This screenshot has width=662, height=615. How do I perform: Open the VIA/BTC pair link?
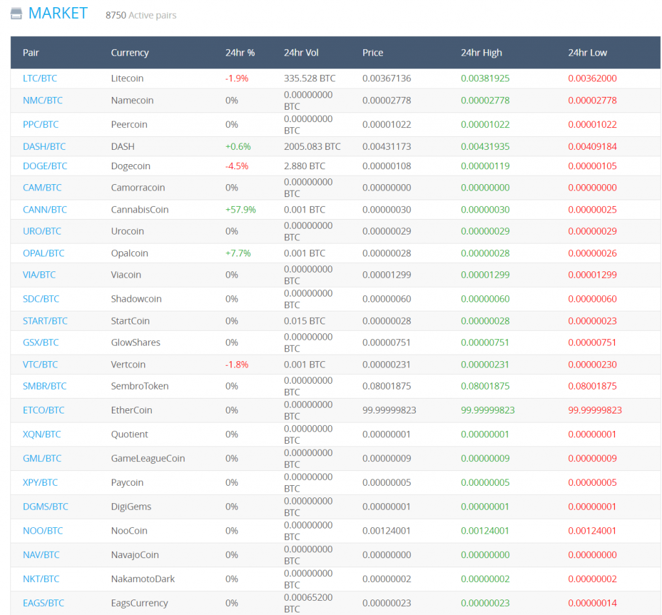pyautogui.click(x=39, y=275)
